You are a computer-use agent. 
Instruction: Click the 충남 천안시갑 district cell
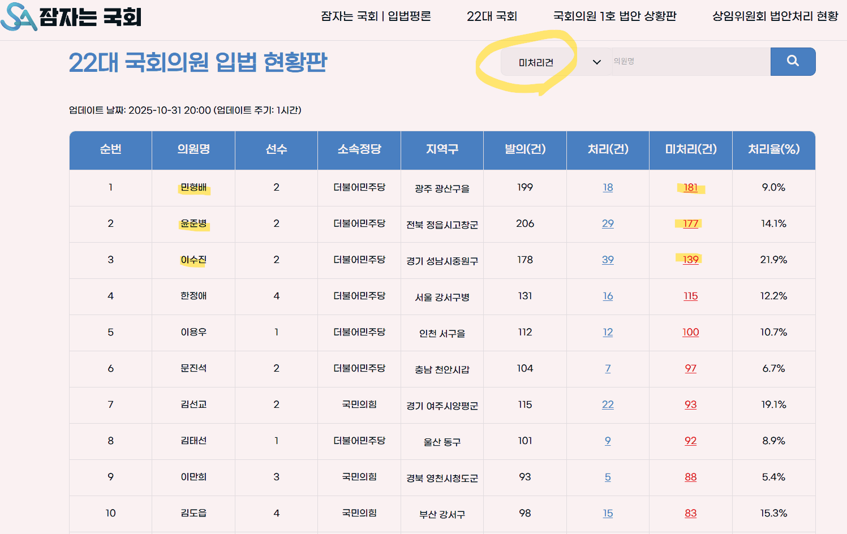[x=442, y=369]
